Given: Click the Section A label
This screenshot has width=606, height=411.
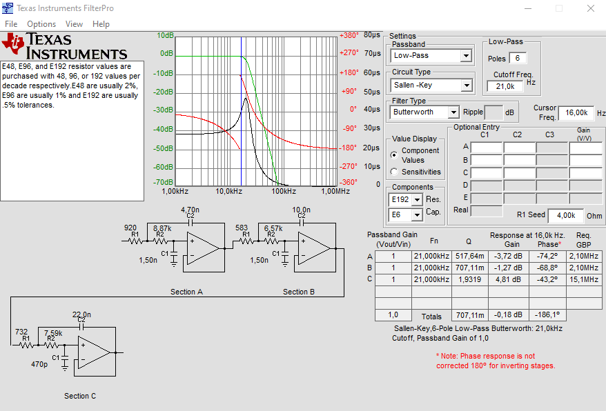Looking at the screenshot, I should (186, 292).
